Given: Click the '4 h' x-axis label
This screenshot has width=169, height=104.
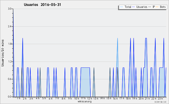Looking at the screenshot, I should point(37,98).
